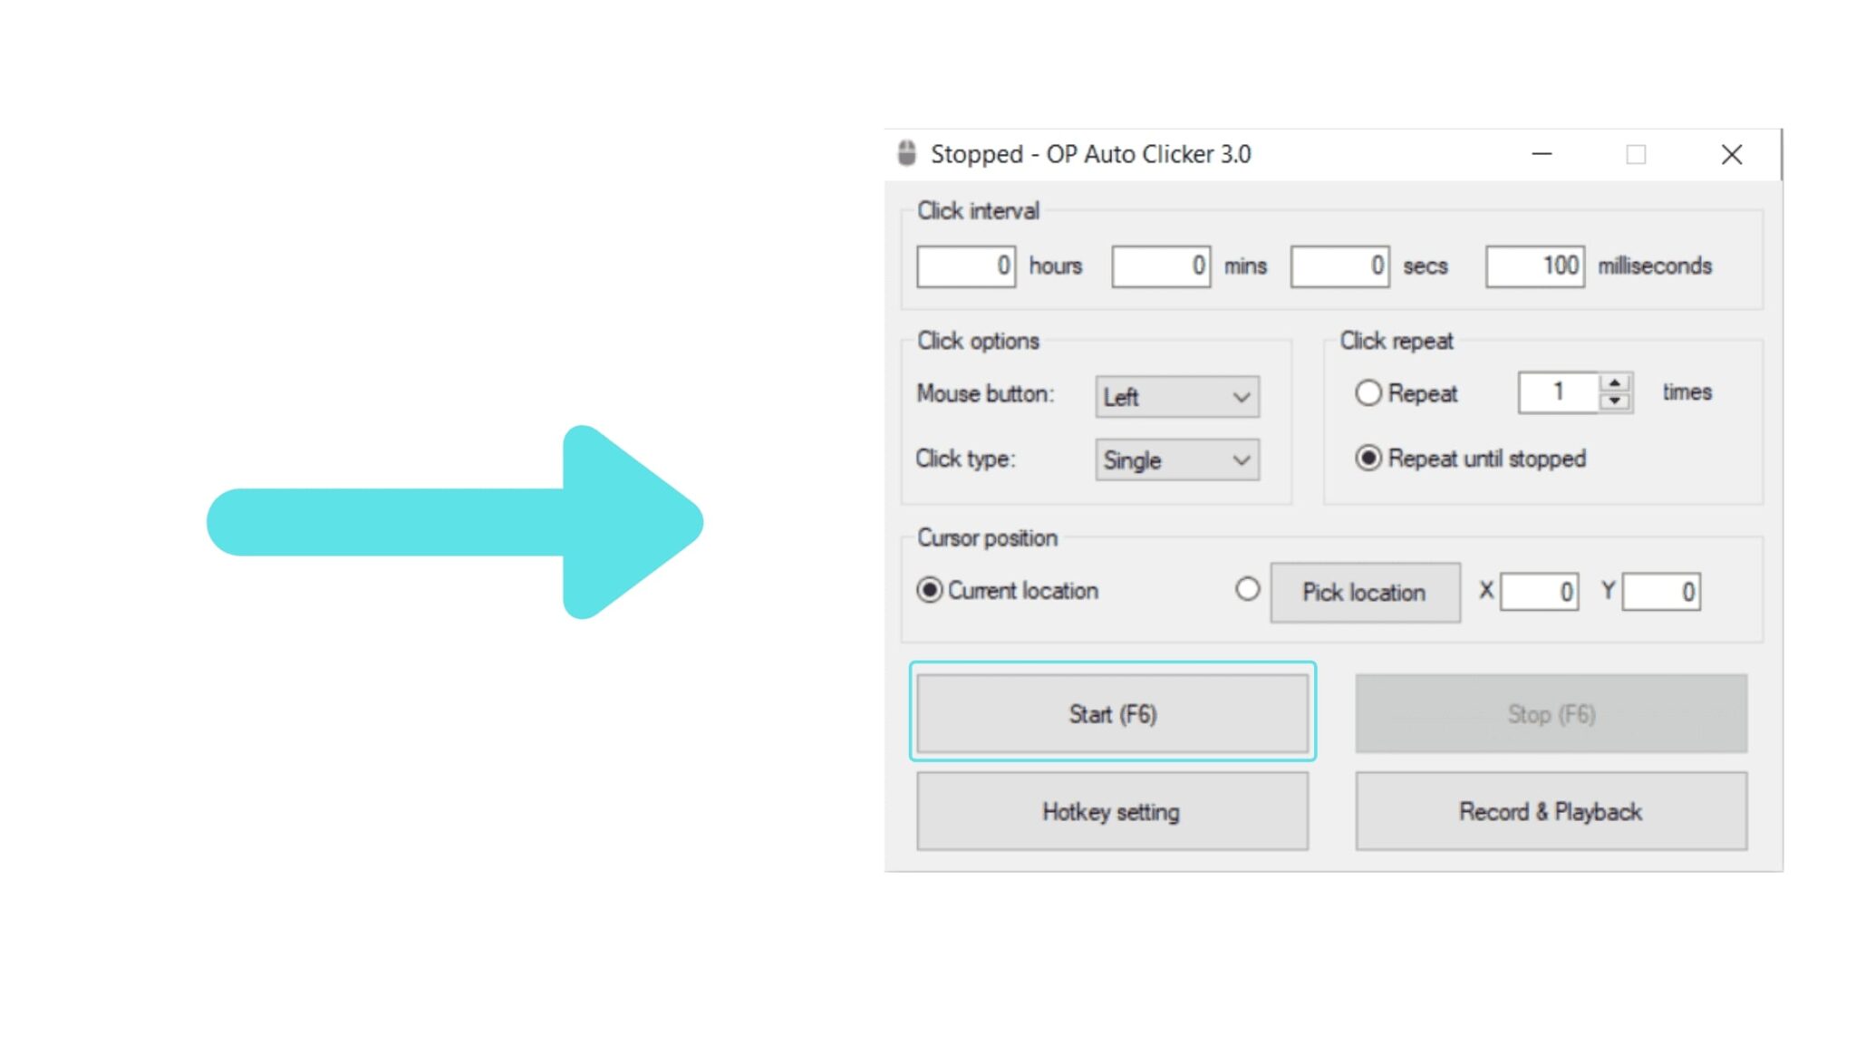Enable the Repeat radio button
The image size is (1856, 1044).
click(x=1369, y=392)
